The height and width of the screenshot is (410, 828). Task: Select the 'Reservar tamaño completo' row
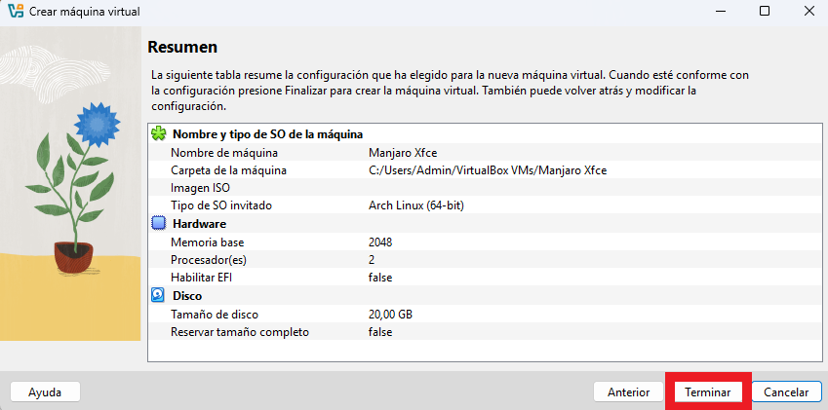coord(485,332)
